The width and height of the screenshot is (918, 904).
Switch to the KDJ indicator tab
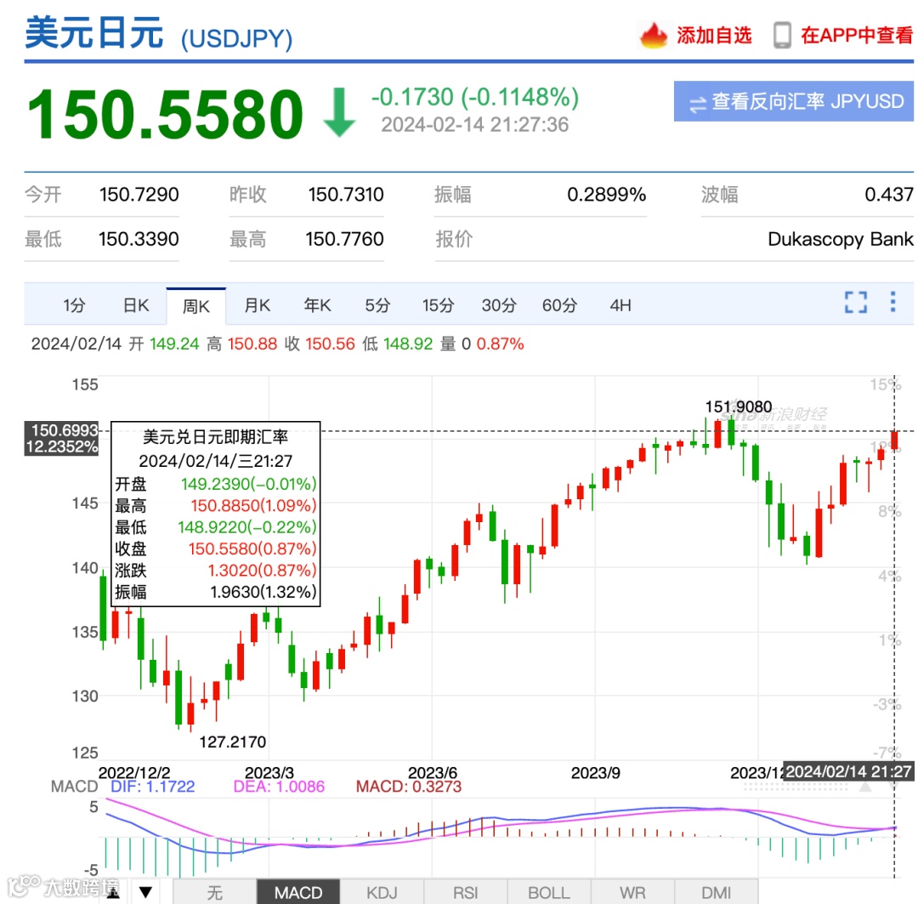pyautogui.click(x=382, y=892)
